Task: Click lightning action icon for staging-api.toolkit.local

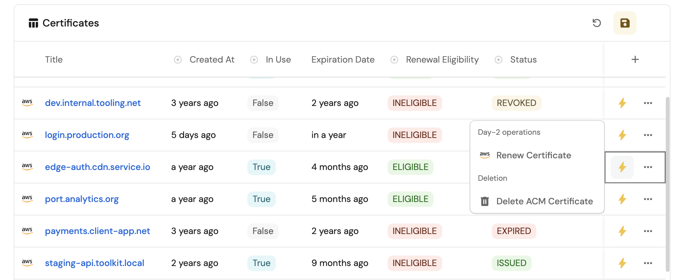Action: coord(622,263)
